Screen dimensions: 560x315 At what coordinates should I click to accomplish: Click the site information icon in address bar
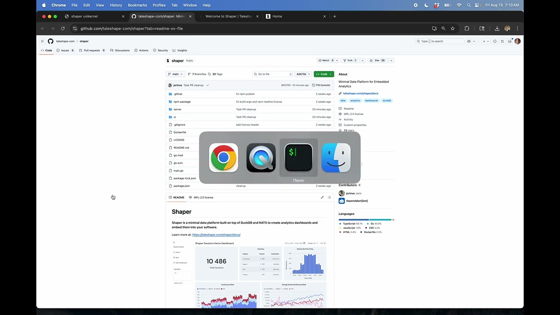[x=75, y=28]
